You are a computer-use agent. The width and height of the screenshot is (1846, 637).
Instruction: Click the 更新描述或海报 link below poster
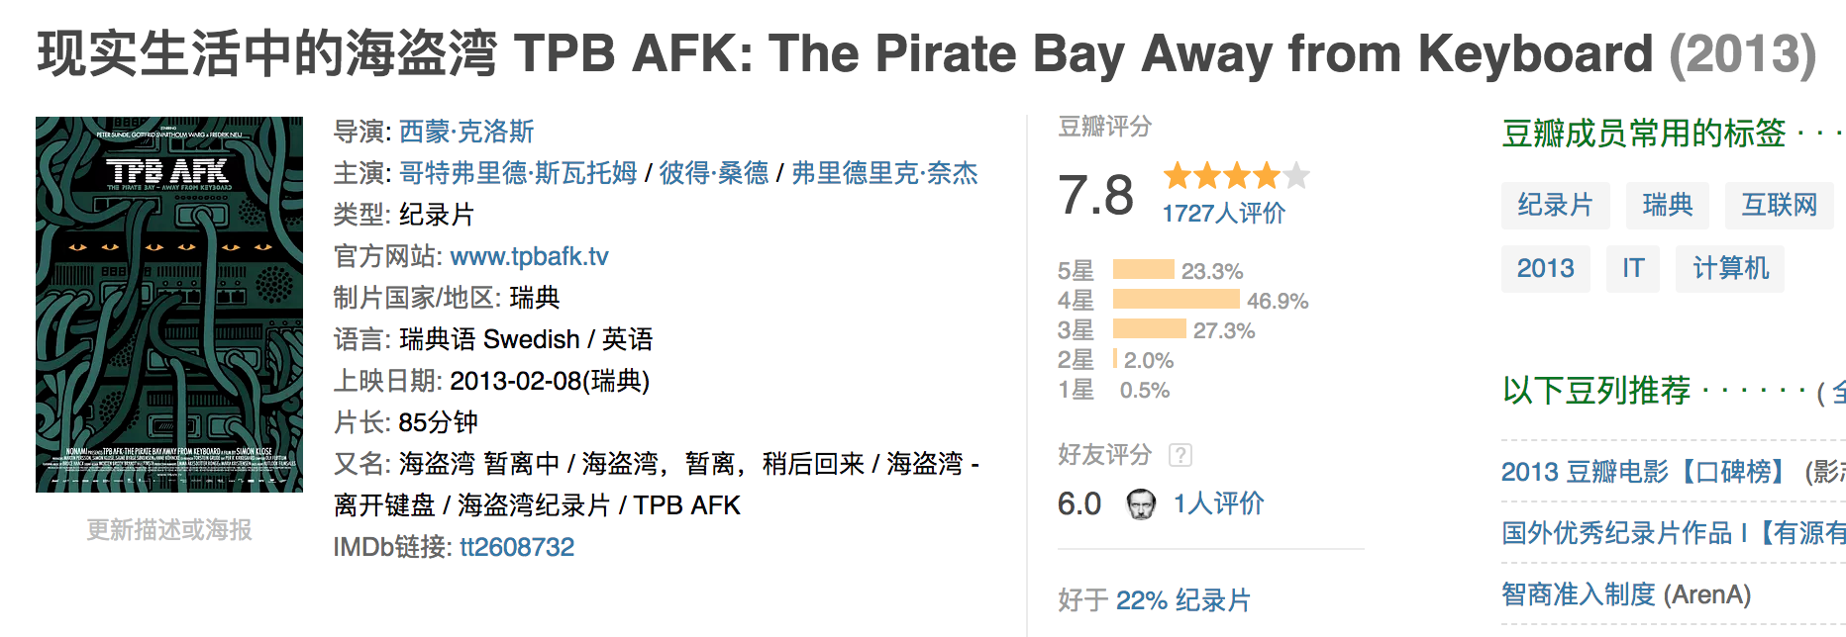169,530
